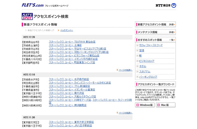Click 新着アクセスポイント情報トップ breadcrumb
The width and height of the screenshot is (197, 129).
click(x=41, y=30)
